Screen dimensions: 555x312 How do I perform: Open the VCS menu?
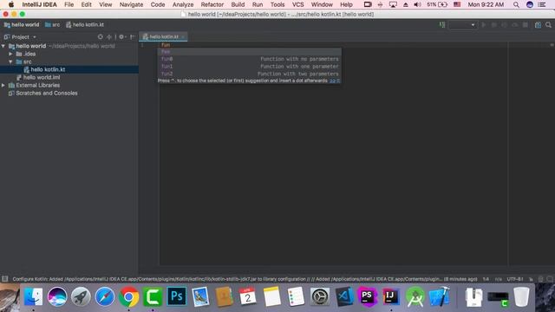tap(297, 4)
